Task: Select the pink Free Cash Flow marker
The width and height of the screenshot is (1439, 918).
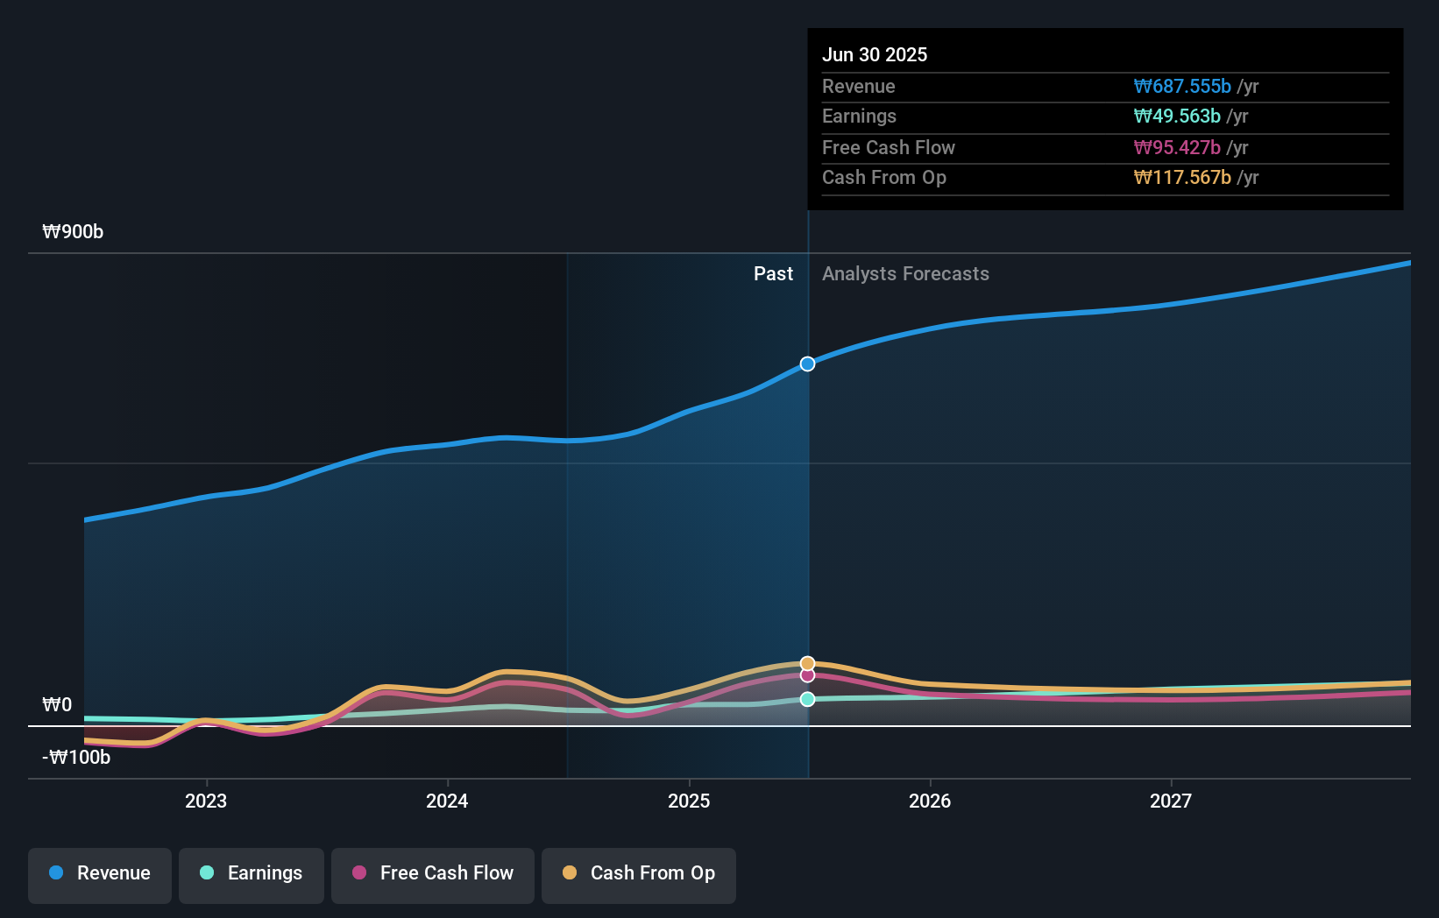Action: (807, 675)
